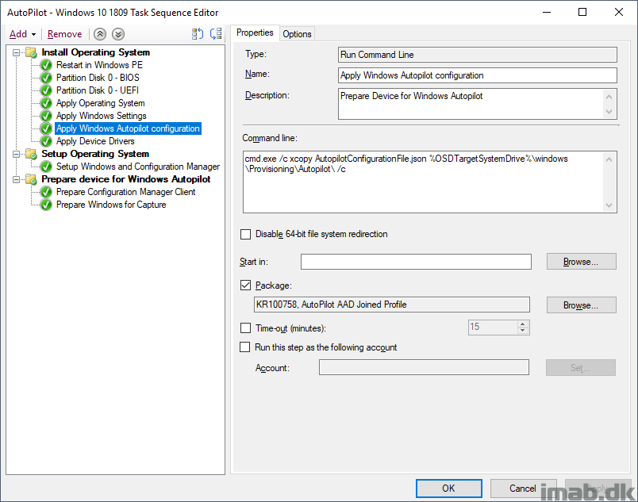Switch to the Options tab
Image resolution: width=638 pixels, height=502 pixels.
297,34
